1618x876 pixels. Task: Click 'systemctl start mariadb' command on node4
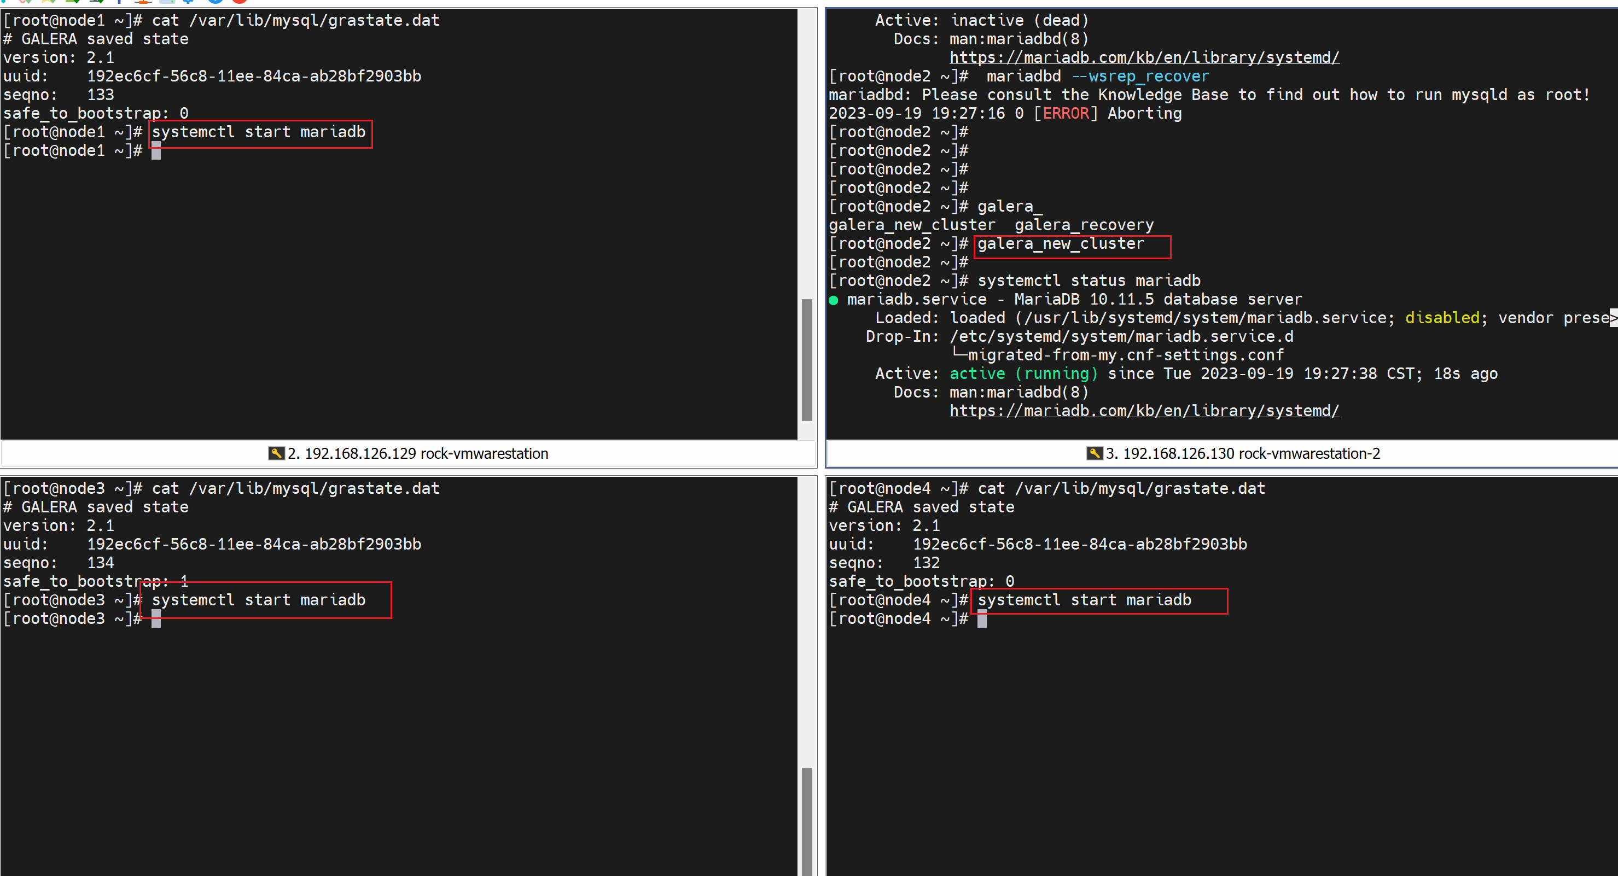tap(1084, 600)
